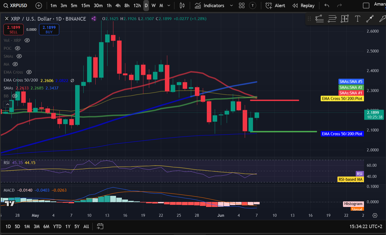Select the green horizontal support line
This screenshot has height=235, width=386.
(284, 132)
